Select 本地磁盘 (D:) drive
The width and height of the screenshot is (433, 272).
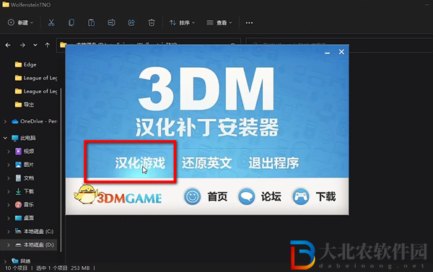pos(35,245)
